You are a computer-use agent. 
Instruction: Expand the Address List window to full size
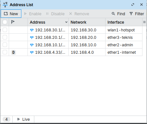point(133,5)
